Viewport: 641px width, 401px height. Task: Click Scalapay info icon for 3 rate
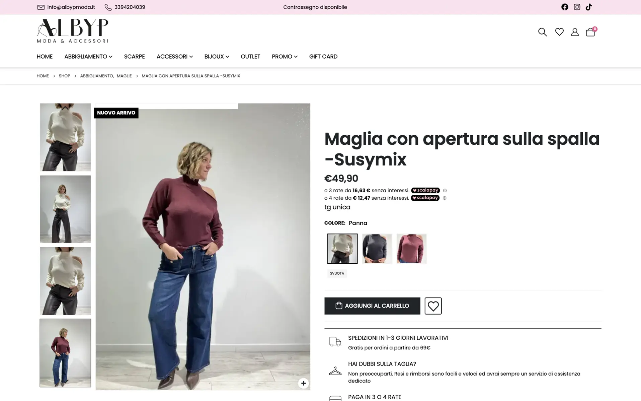(x=445, y=191)
